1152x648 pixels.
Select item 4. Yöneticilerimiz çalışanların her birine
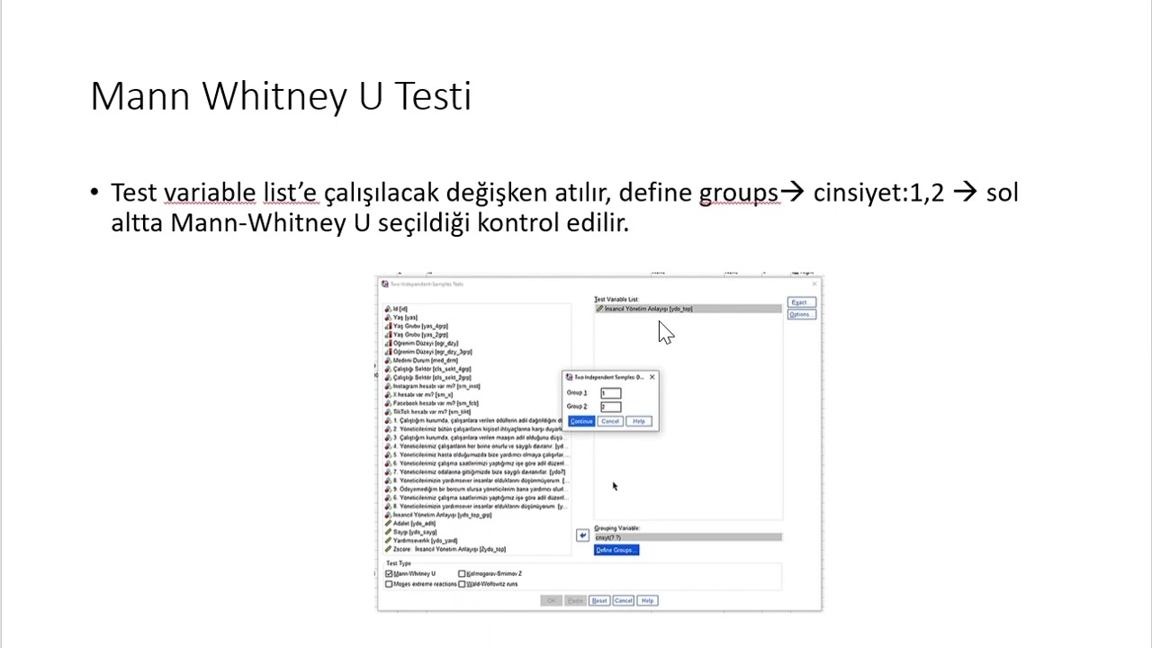click(x=476, y=446)
